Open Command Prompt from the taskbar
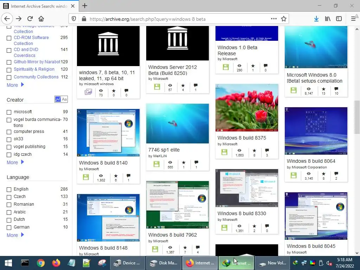The width and height of the screenshot is (360, 270). point(25,263)
